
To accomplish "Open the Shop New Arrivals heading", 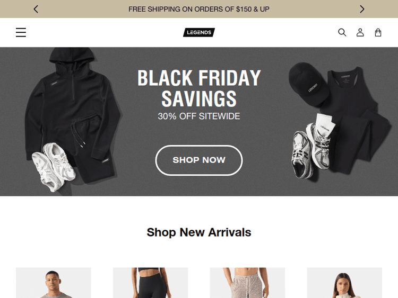I will point(199,232).
